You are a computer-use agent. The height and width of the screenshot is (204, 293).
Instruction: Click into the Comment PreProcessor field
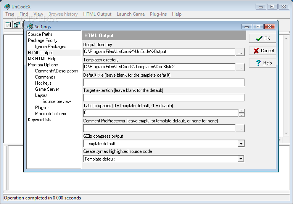click(159, 128)
